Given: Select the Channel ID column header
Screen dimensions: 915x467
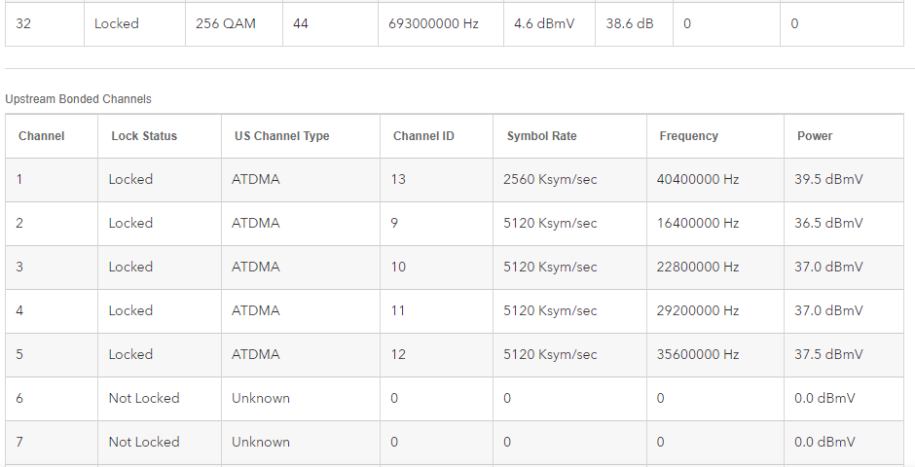Looking at the screenshot, I should click(x=423, y=136).
